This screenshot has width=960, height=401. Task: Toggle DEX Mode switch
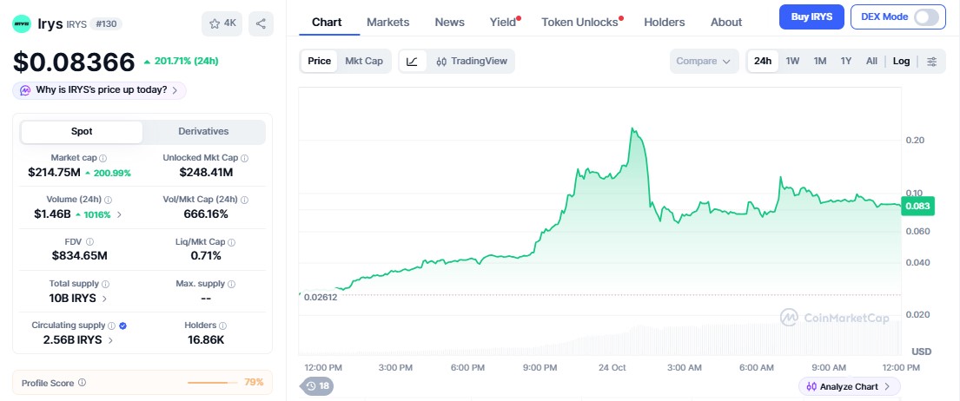point(926,17)
